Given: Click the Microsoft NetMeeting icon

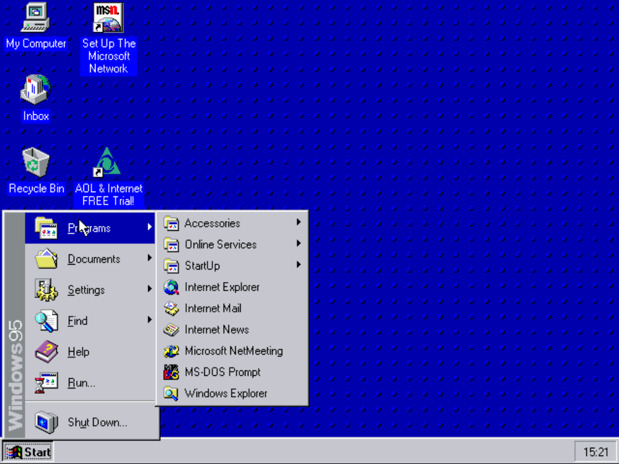Looking at the screenshot, I should [171, 351].
